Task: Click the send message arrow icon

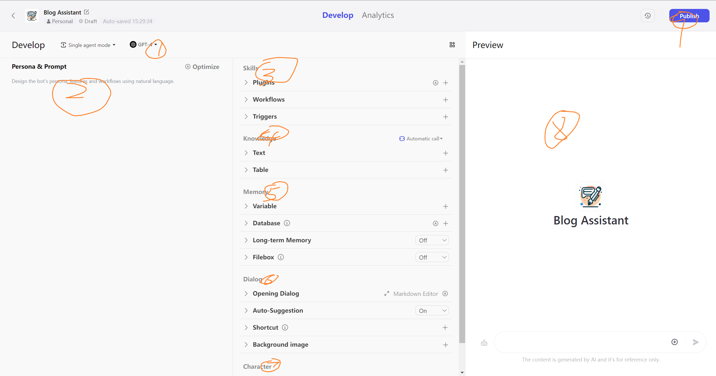Action: coord(696,342)
